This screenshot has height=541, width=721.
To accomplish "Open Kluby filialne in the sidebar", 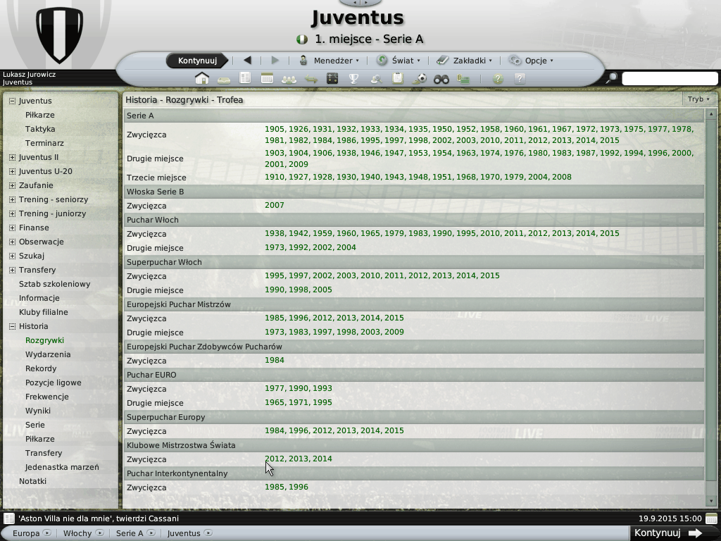I will click(43, 312).
